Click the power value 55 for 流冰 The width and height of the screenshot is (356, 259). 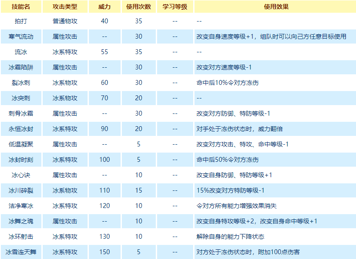coord(104,52)
